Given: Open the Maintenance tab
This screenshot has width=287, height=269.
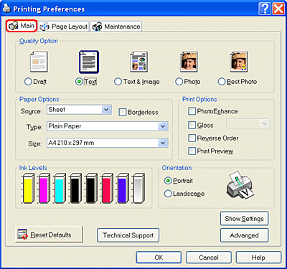Looking at the screenshot, I should coord(116,27).
